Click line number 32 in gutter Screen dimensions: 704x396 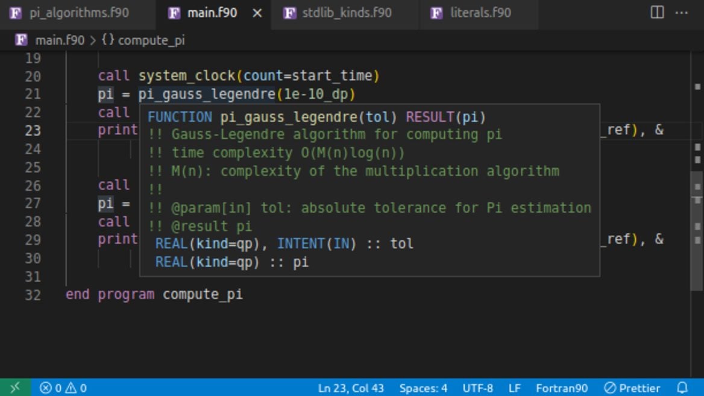(33, 295)
